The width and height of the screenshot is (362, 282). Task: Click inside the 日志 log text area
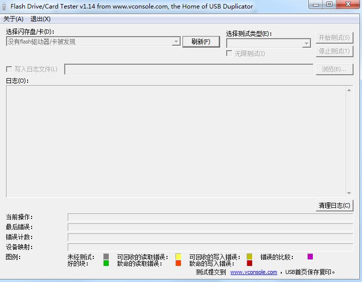pyautogui.click(x=175, y=141)
